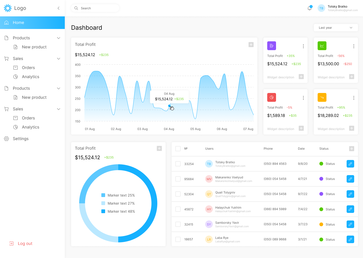This screenshot has height=258, width=363.
Task: Sort the table by the Date column header
Action: pos(301,149)
